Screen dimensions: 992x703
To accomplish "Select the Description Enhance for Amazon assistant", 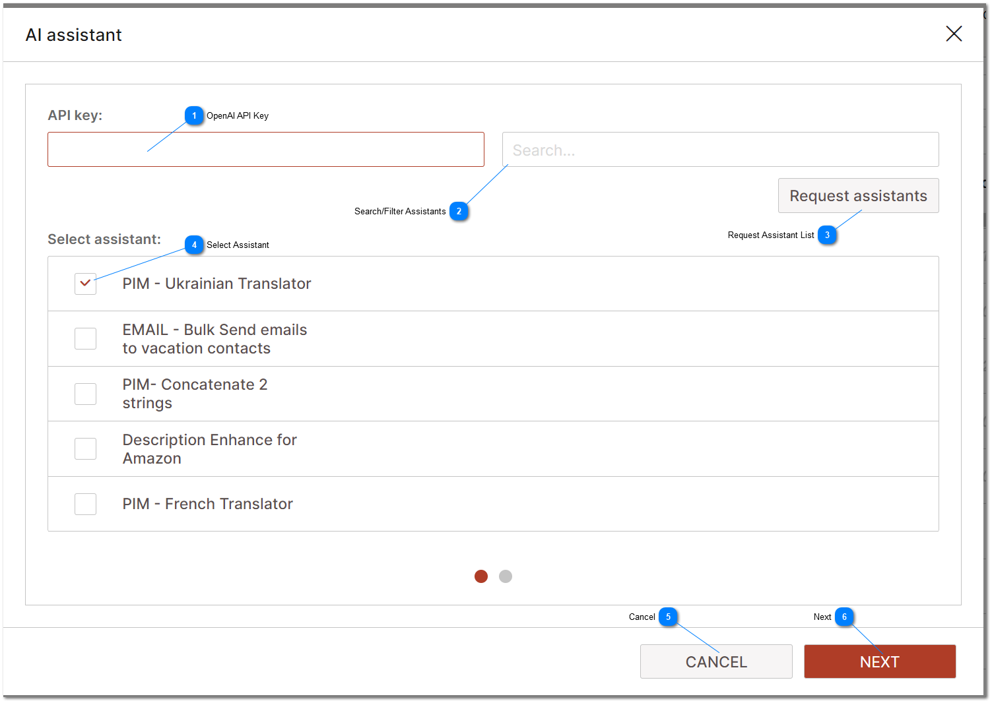I will (85, 448).
